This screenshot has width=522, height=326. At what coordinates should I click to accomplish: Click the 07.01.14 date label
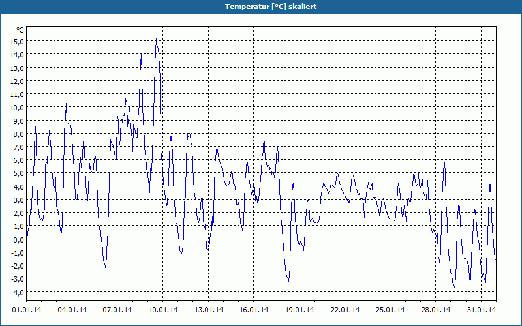(x=117, y=310)
